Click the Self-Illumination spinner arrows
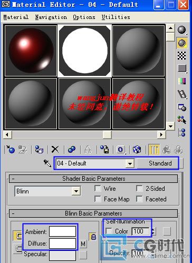 point(153,231)
